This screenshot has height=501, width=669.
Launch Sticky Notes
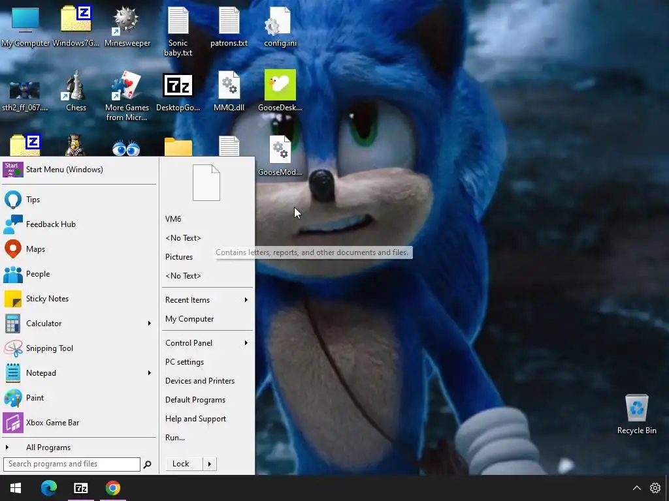79,299
